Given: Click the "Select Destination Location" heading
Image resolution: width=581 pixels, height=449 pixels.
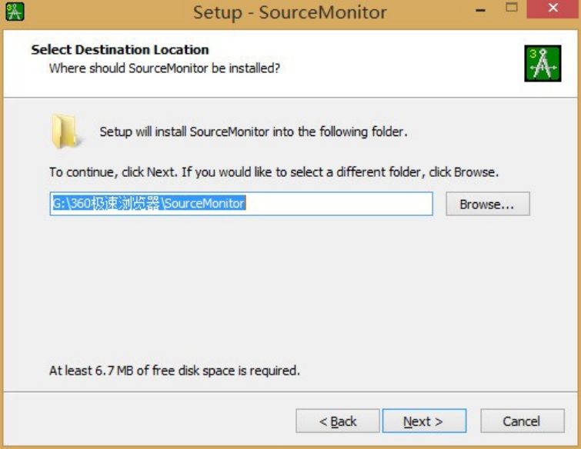Looking at the screenshot, I should tap(119, 50).
